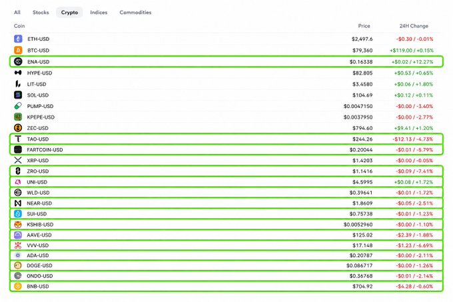Click the VVV-USD coin icon
Screen dimensions: 453x302
(x=18, y=245)
